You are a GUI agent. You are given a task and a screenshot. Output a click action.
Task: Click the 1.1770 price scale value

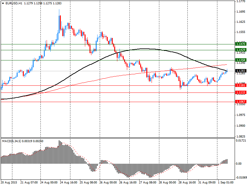(x=241, y=2)
